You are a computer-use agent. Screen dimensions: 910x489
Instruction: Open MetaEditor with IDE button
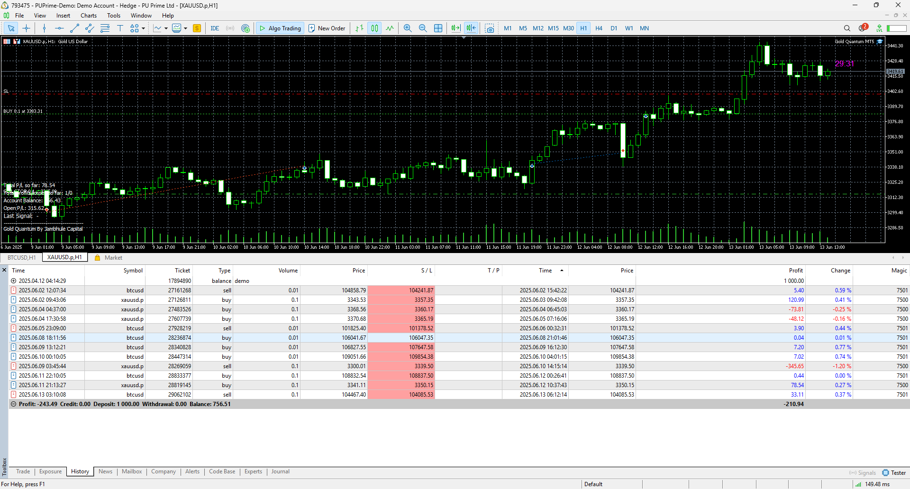[x=215, y=28]
